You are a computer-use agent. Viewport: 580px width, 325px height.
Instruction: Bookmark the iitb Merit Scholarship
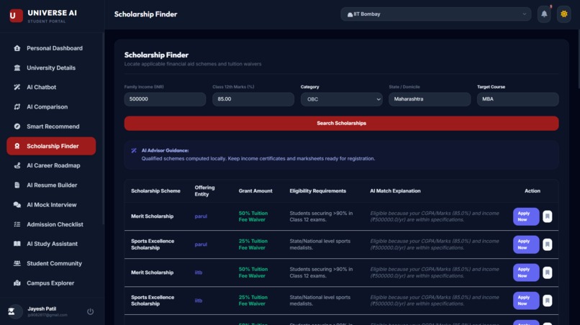point(548,273)
